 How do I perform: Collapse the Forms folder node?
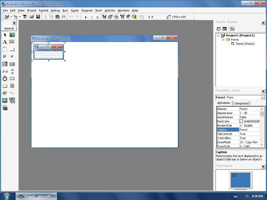[223, 40]
